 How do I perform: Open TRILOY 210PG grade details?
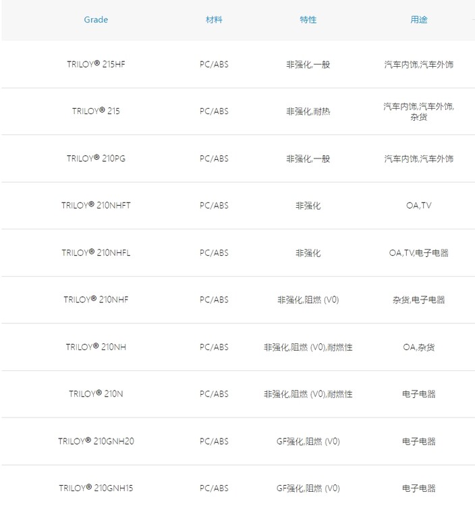[96, 159]
